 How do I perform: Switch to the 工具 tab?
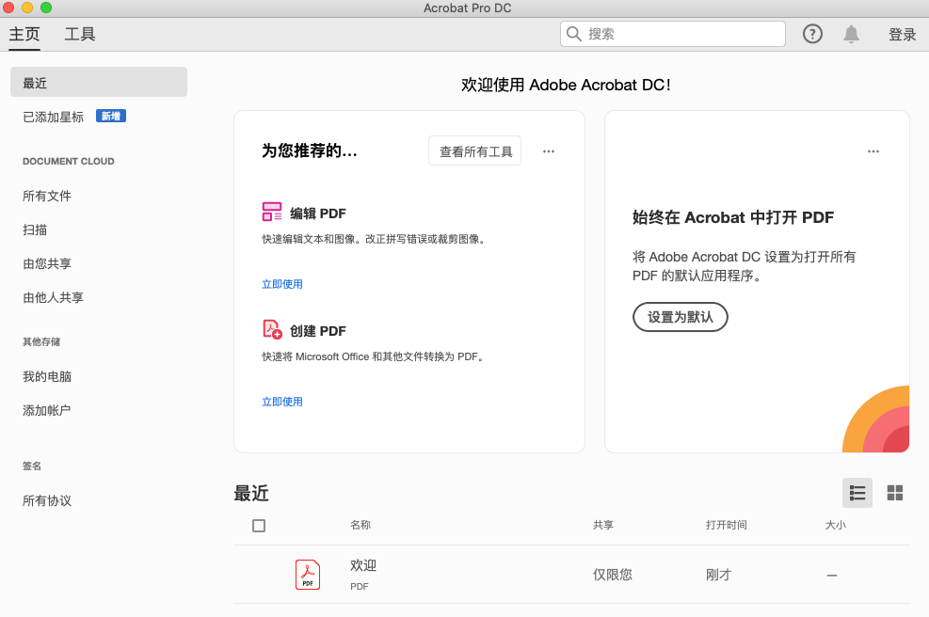[x=79, y=35]
